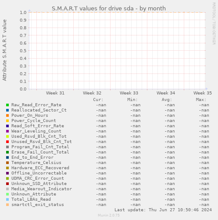
Task: Click the 0.5 y-axis tick label
Action: coord(23,51)
